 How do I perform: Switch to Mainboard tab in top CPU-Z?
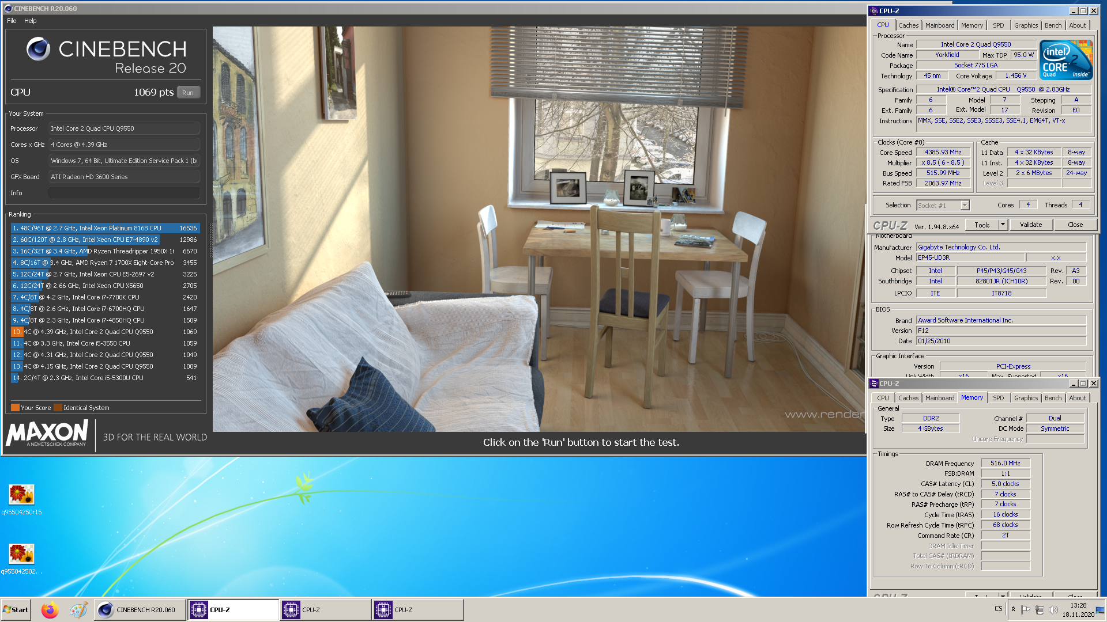(940, 25)
